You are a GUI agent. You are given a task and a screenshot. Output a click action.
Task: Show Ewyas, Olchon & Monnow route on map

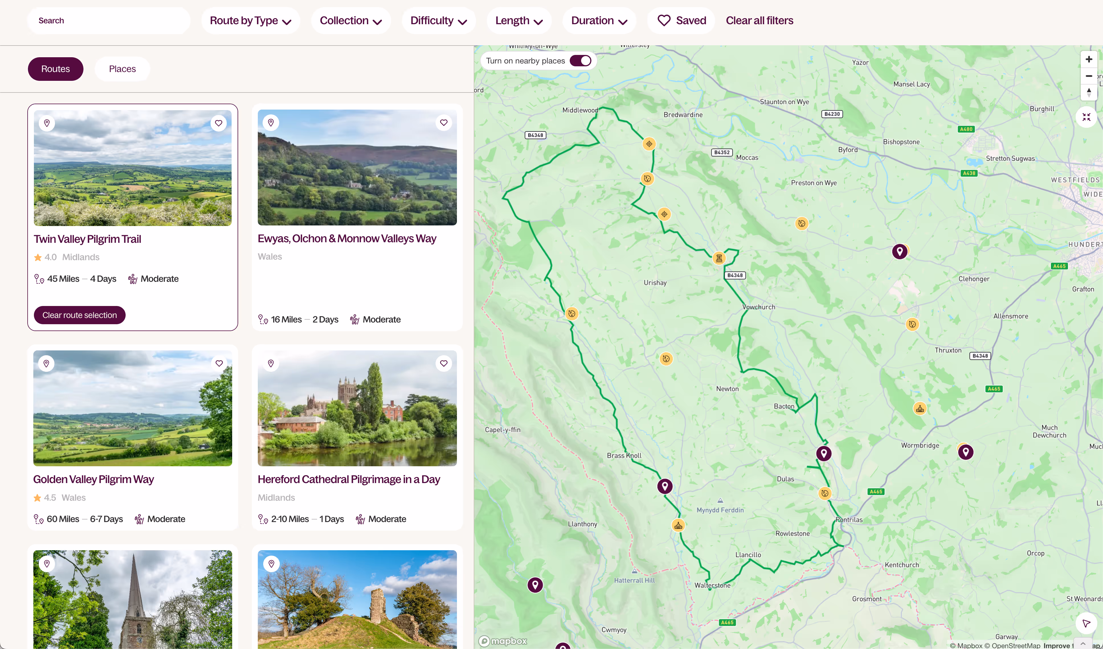point(271,123)
